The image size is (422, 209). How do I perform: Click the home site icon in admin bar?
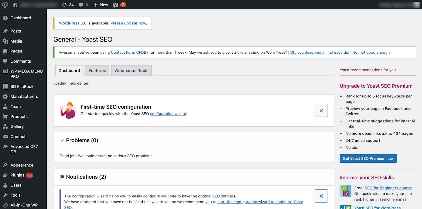pos(15,5)
